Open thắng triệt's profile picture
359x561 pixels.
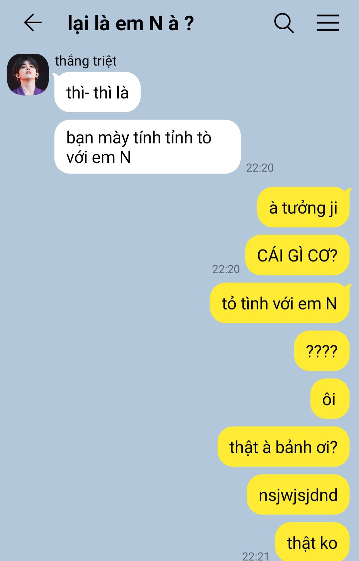coord(28,75)
